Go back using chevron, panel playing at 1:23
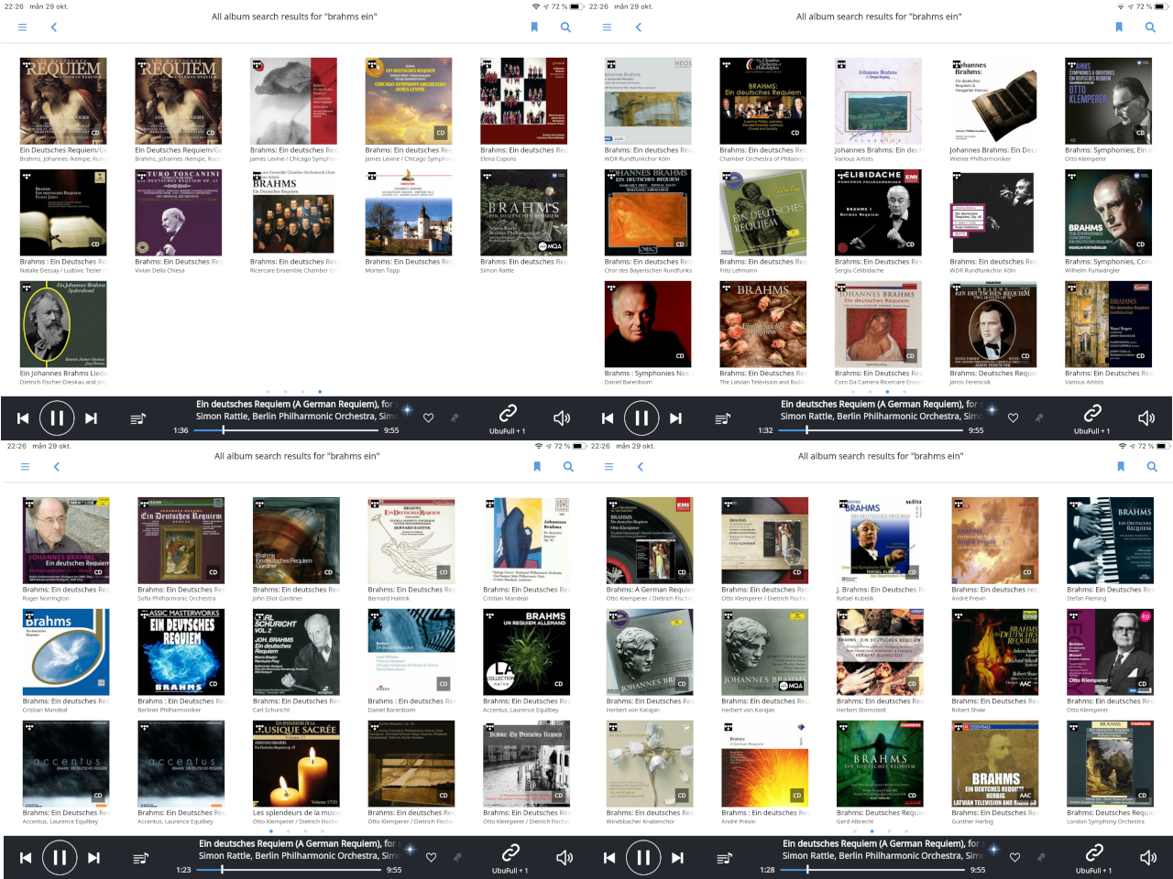 [x=56, y=467]
